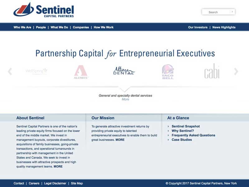
Task: Expand the Sentinel Snapshot item
Action: click(186, 126)
